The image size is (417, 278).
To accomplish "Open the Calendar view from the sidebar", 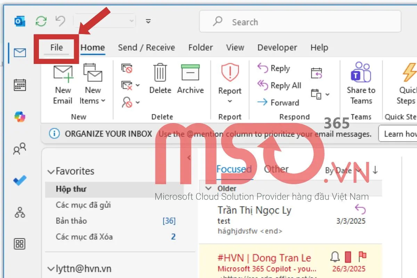I will coord(19,85).
